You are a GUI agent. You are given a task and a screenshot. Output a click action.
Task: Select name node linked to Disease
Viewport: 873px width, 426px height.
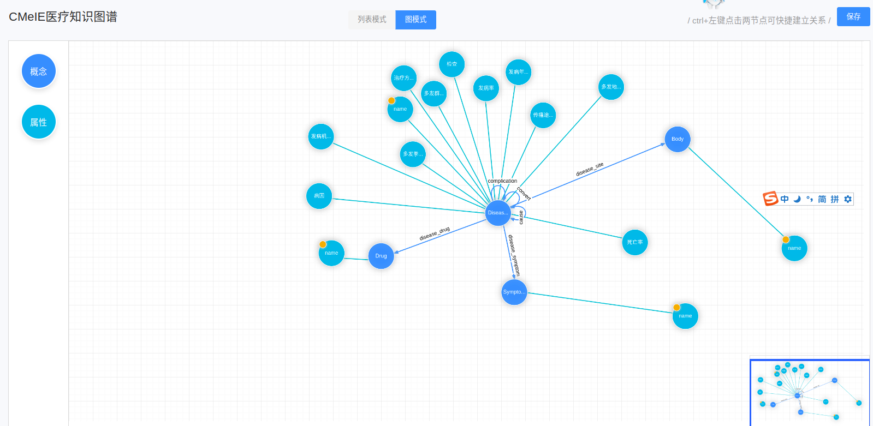(x=400, y=109)
